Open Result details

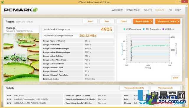[143, 21]
